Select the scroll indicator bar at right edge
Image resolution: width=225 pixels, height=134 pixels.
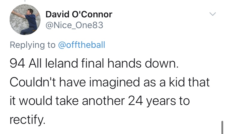[222, 127]
